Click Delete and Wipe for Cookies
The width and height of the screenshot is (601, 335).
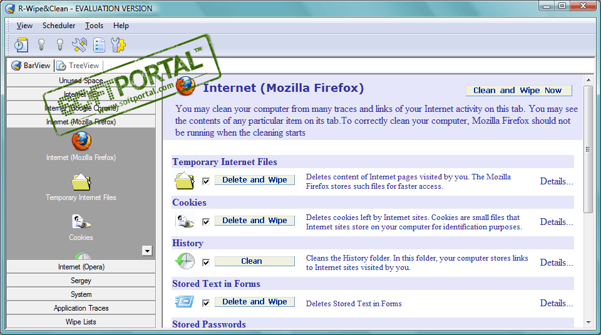point(255,221)
